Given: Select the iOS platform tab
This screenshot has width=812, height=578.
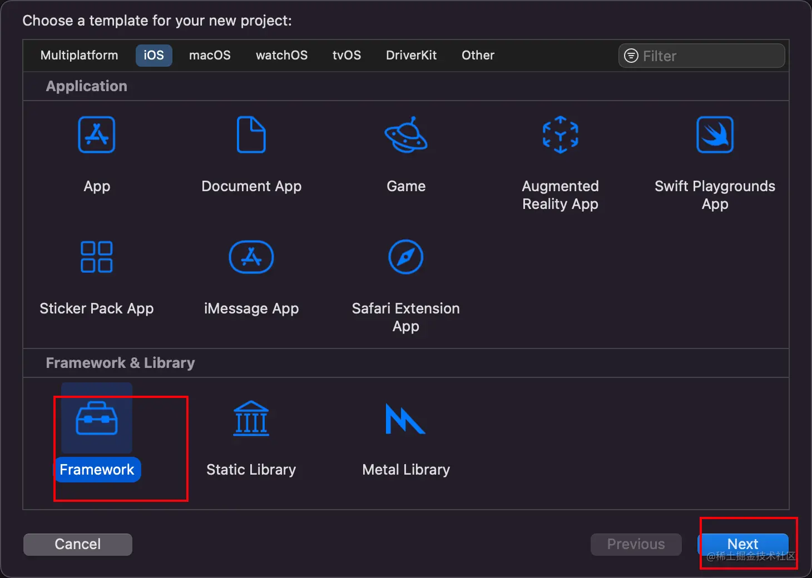Looking at the screenshot, I should (x=154, y=56).
